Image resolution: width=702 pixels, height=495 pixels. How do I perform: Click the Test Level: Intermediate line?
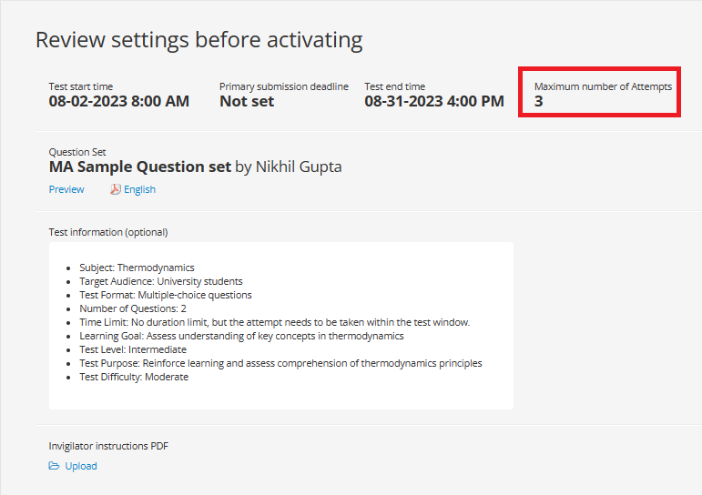pyautogui.click(x=133, y=349)
